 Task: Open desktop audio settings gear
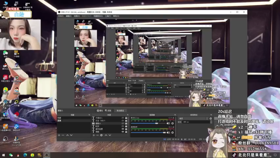(x=173, y=133)
